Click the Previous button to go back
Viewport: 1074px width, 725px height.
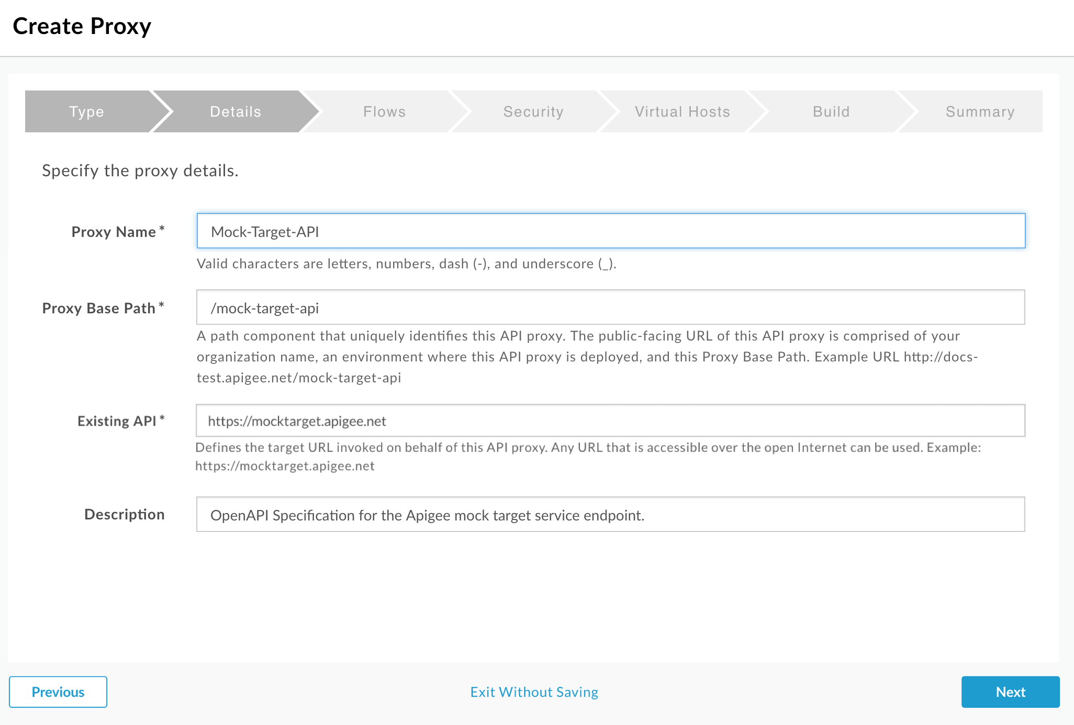58,691
